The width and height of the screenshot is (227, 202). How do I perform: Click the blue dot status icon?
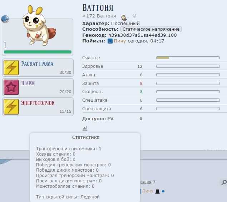tap(163, 191)
